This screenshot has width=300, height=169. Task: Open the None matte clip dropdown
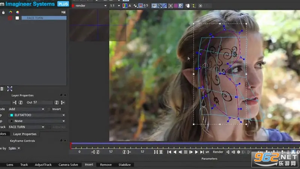(37, 121)
